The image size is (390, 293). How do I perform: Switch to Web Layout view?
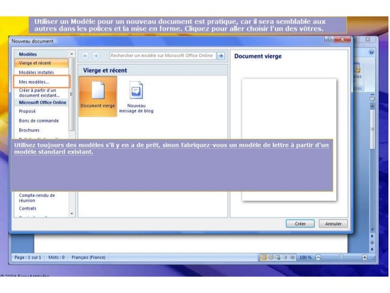pyautogui.click(x=278, y=258)
